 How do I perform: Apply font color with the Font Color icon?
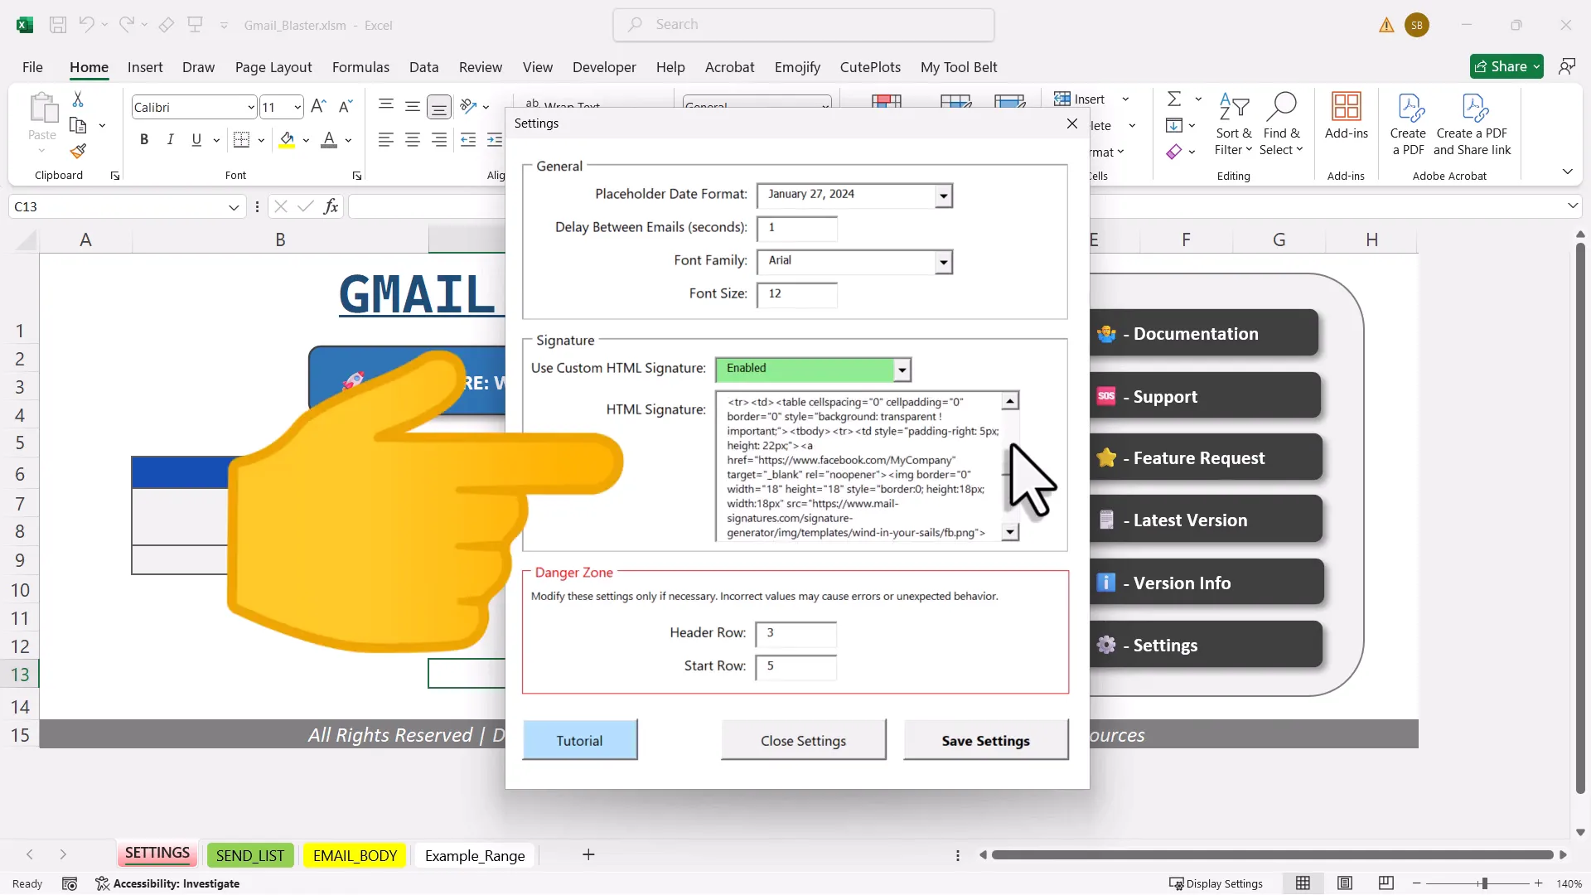tap(330, 140)
